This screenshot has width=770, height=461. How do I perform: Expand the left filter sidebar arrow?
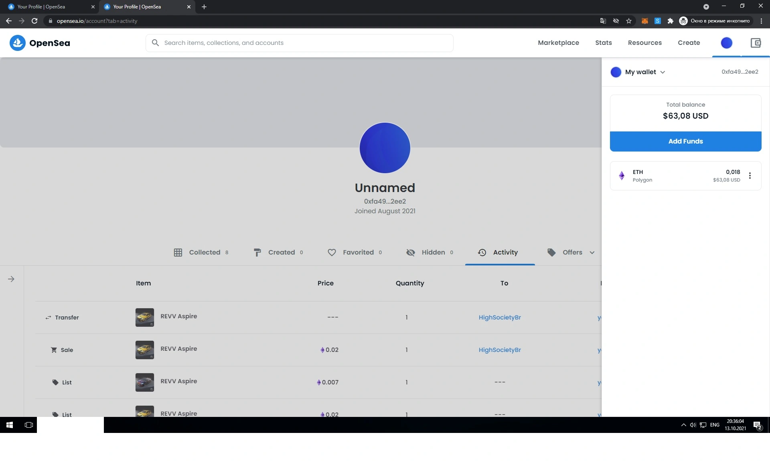tap(11, 279)
